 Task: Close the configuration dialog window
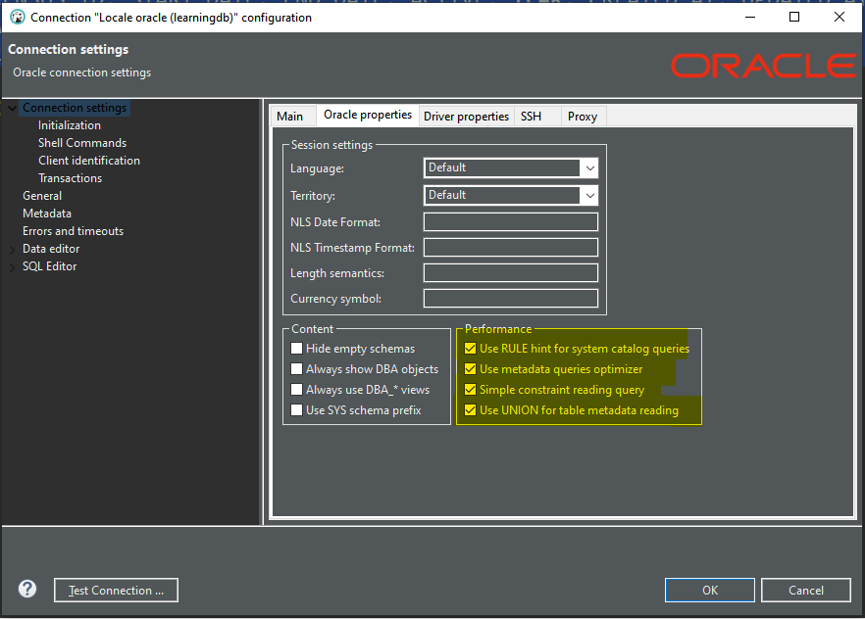click(840, 17)
